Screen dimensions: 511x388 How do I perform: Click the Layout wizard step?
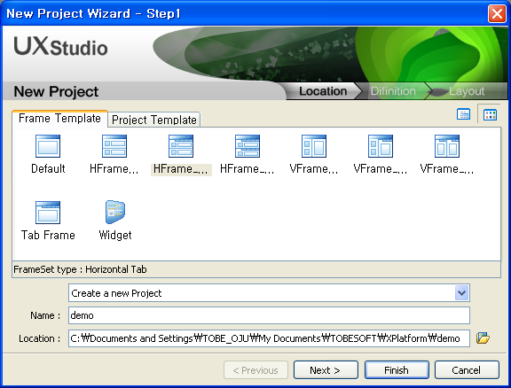pos(467,91)
